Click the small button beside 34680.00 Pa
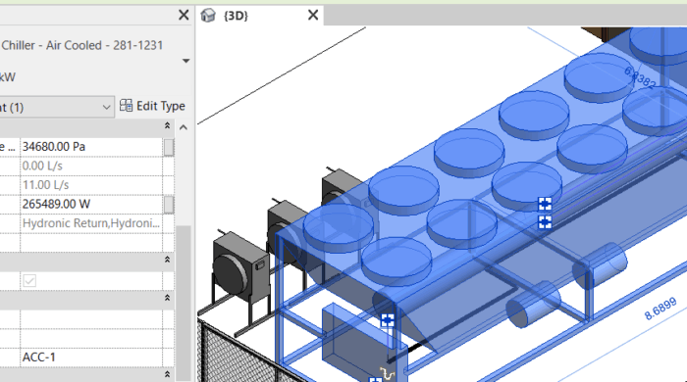687x382 pixels. [x=169, y=147]
